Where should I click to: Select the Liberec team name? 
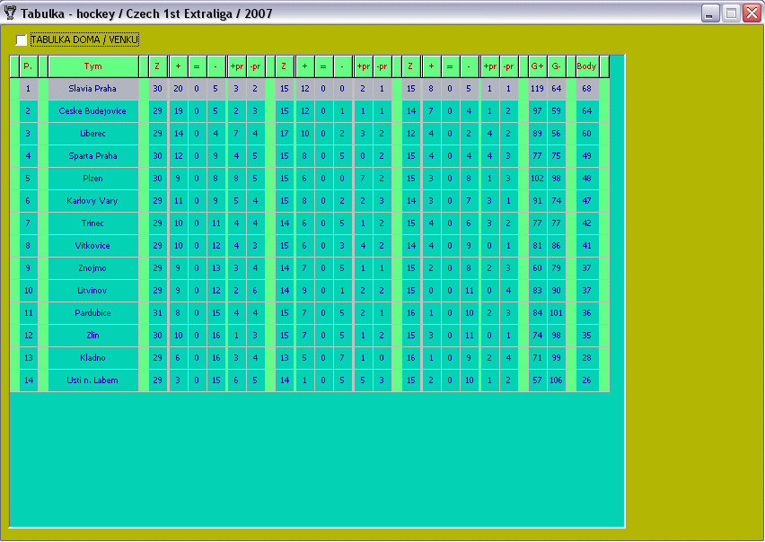[92, 134]
